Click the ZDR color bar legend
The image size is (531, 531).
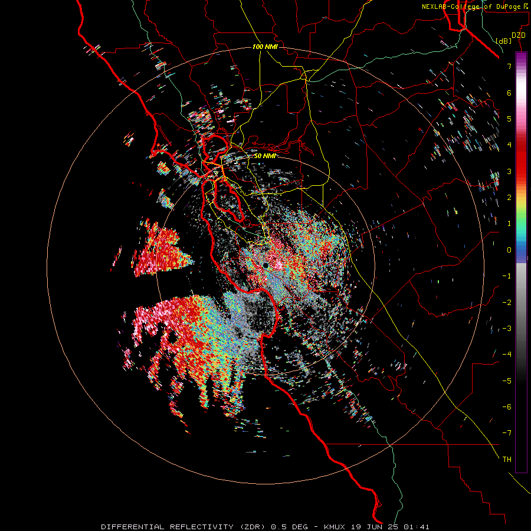point(521,263)
